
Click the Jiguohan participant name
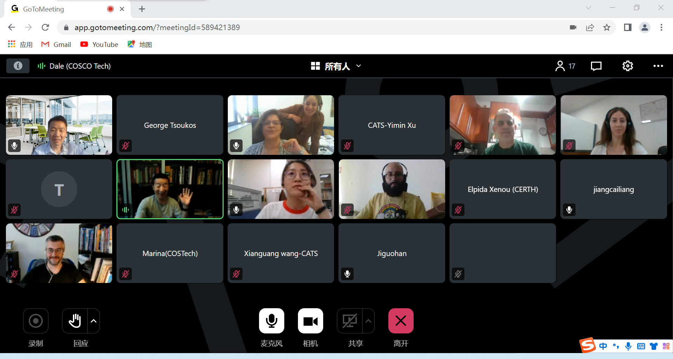(392, 253)
